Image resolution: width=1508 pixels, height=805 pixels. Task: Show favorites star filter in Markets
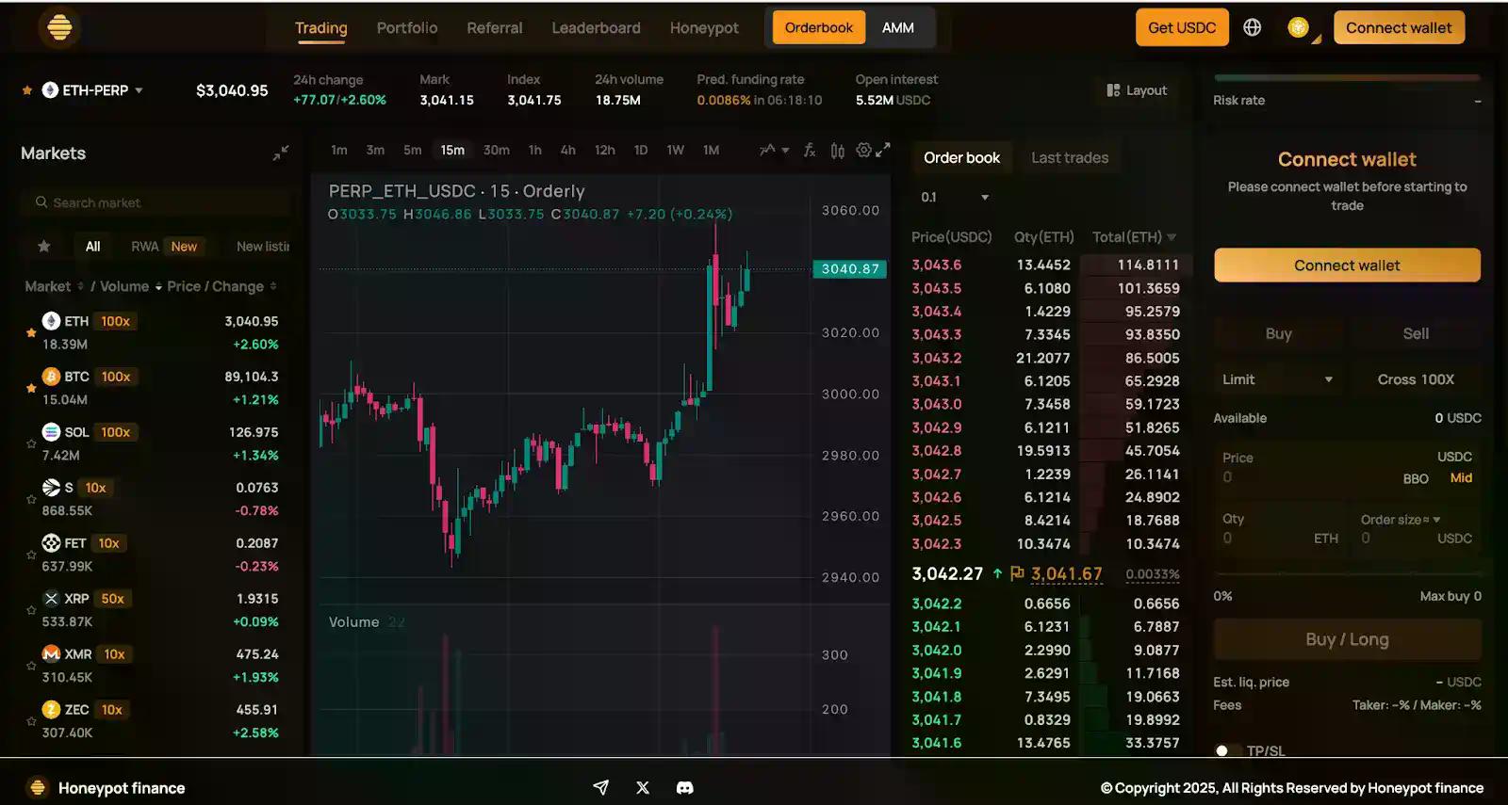coord(44,246)
